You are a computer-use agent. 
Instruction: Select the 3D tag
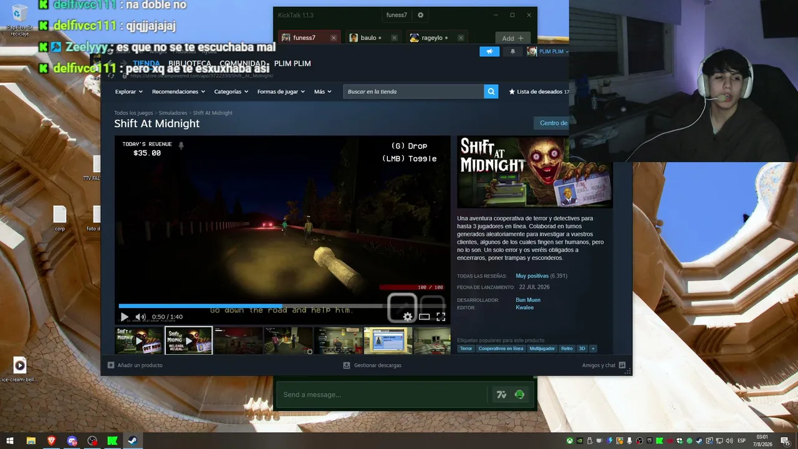tap(582, 349)
